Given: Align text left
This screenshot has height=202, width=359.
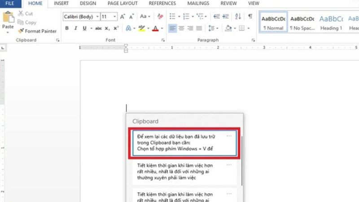Looking at the screenshot, I should click(172, 28).
